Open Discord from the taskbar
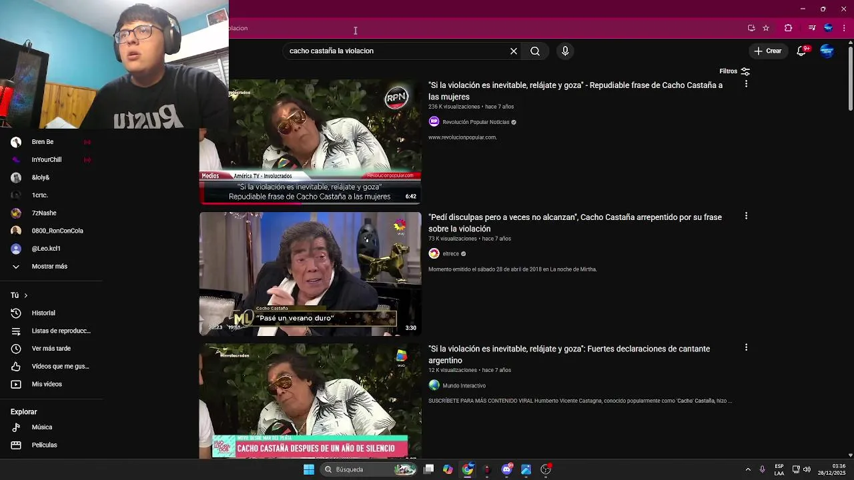 [x=507, y=469]
